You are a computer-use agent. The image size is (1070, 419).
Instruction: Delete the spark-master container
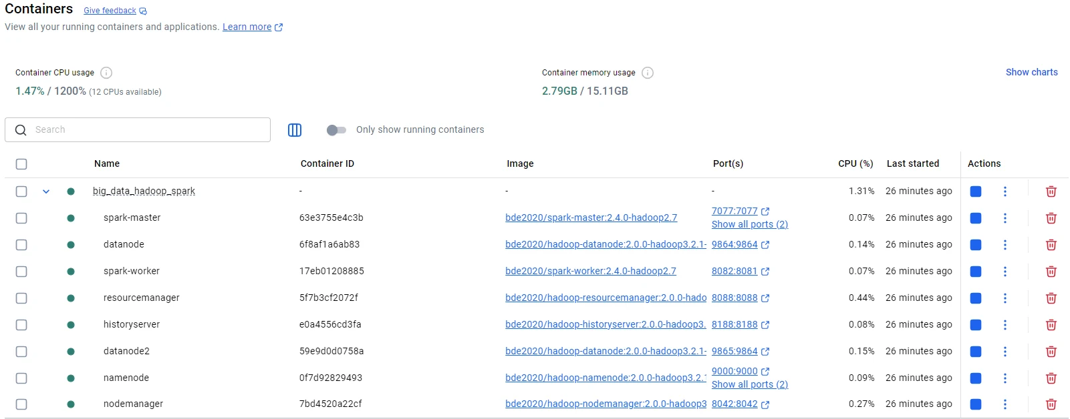pyautogui.click(x=1051, y=218)
